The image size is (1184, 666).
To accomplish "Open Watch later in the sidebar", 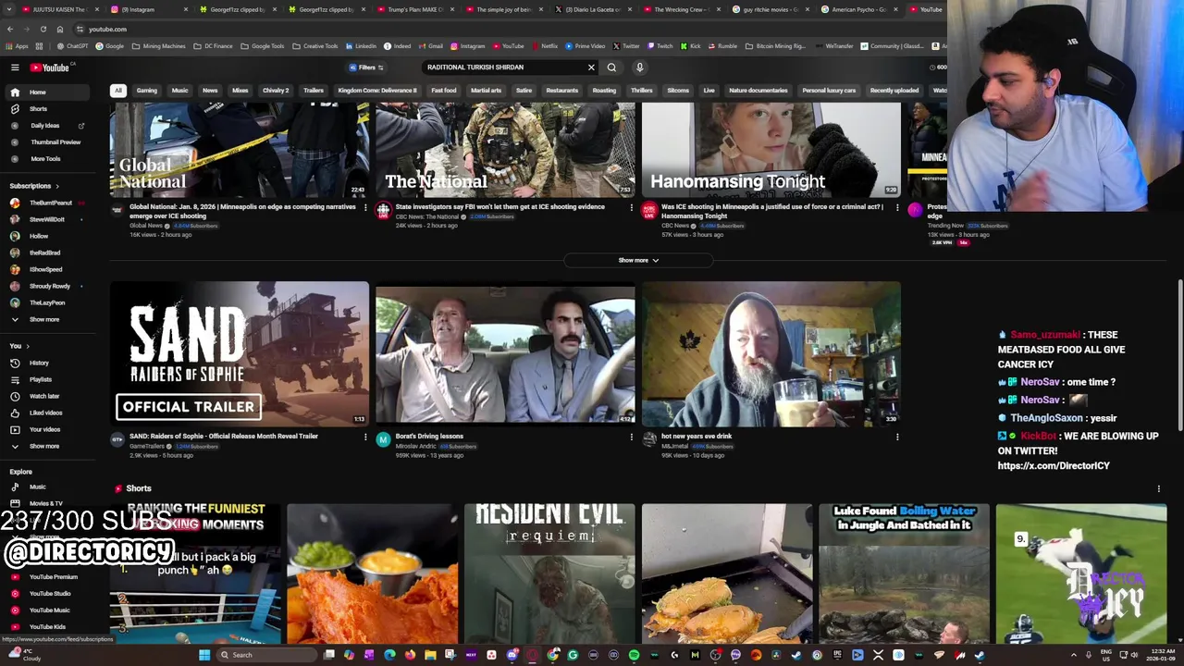I will coord(49,396).
